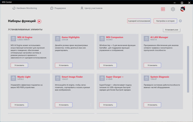Click the Mystic Light version 3.0.32.2
This screenshot has width=193, height=122.
click(x=21, y=79)
